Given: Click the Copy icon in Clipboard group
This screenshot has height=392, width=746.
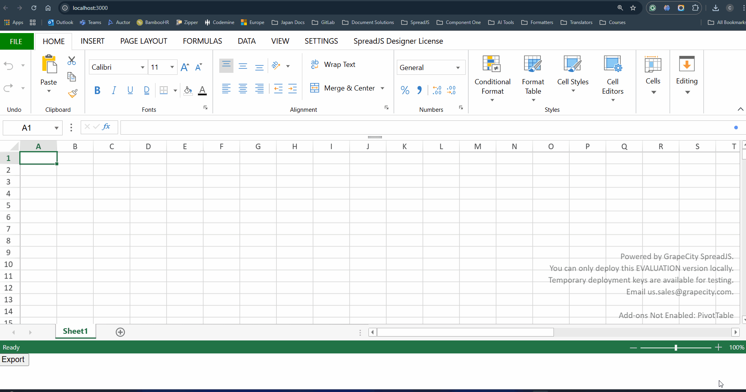Looking at the screenshot, I should click(72, 77).
